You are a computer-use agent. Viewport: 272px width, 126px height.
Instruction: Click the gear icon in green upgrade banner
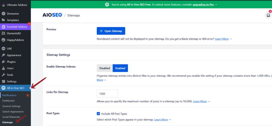pos(107,5)
